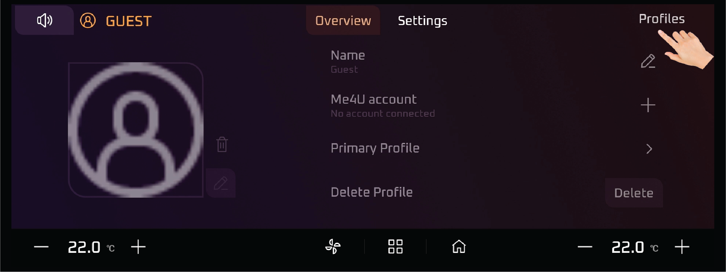Decrease right temperature with minus
726x272 pixels.
tap(585, 247)
